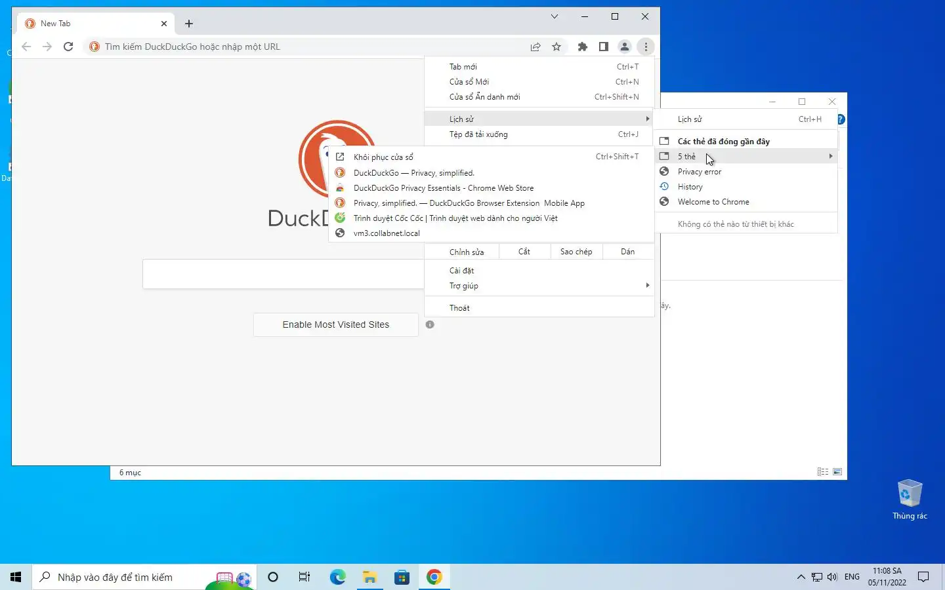The width and height of the screenshot is (945, 590).
Task: Click the Cốc Cốc favicon in the tab list
Action: [340, 218]
